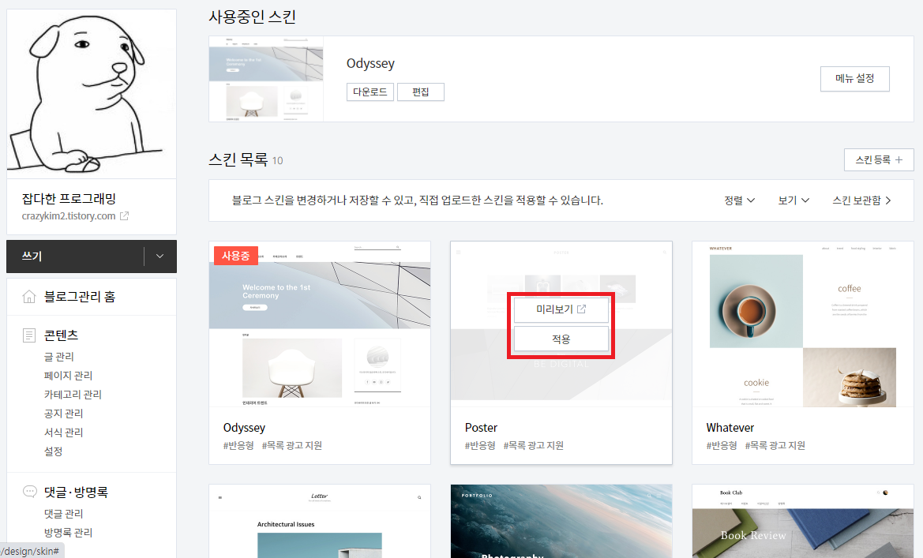This screenshot has height=558, width=923.
Task: Click the 콘텐츠 document icon
Action: click(x=29, y=335)
